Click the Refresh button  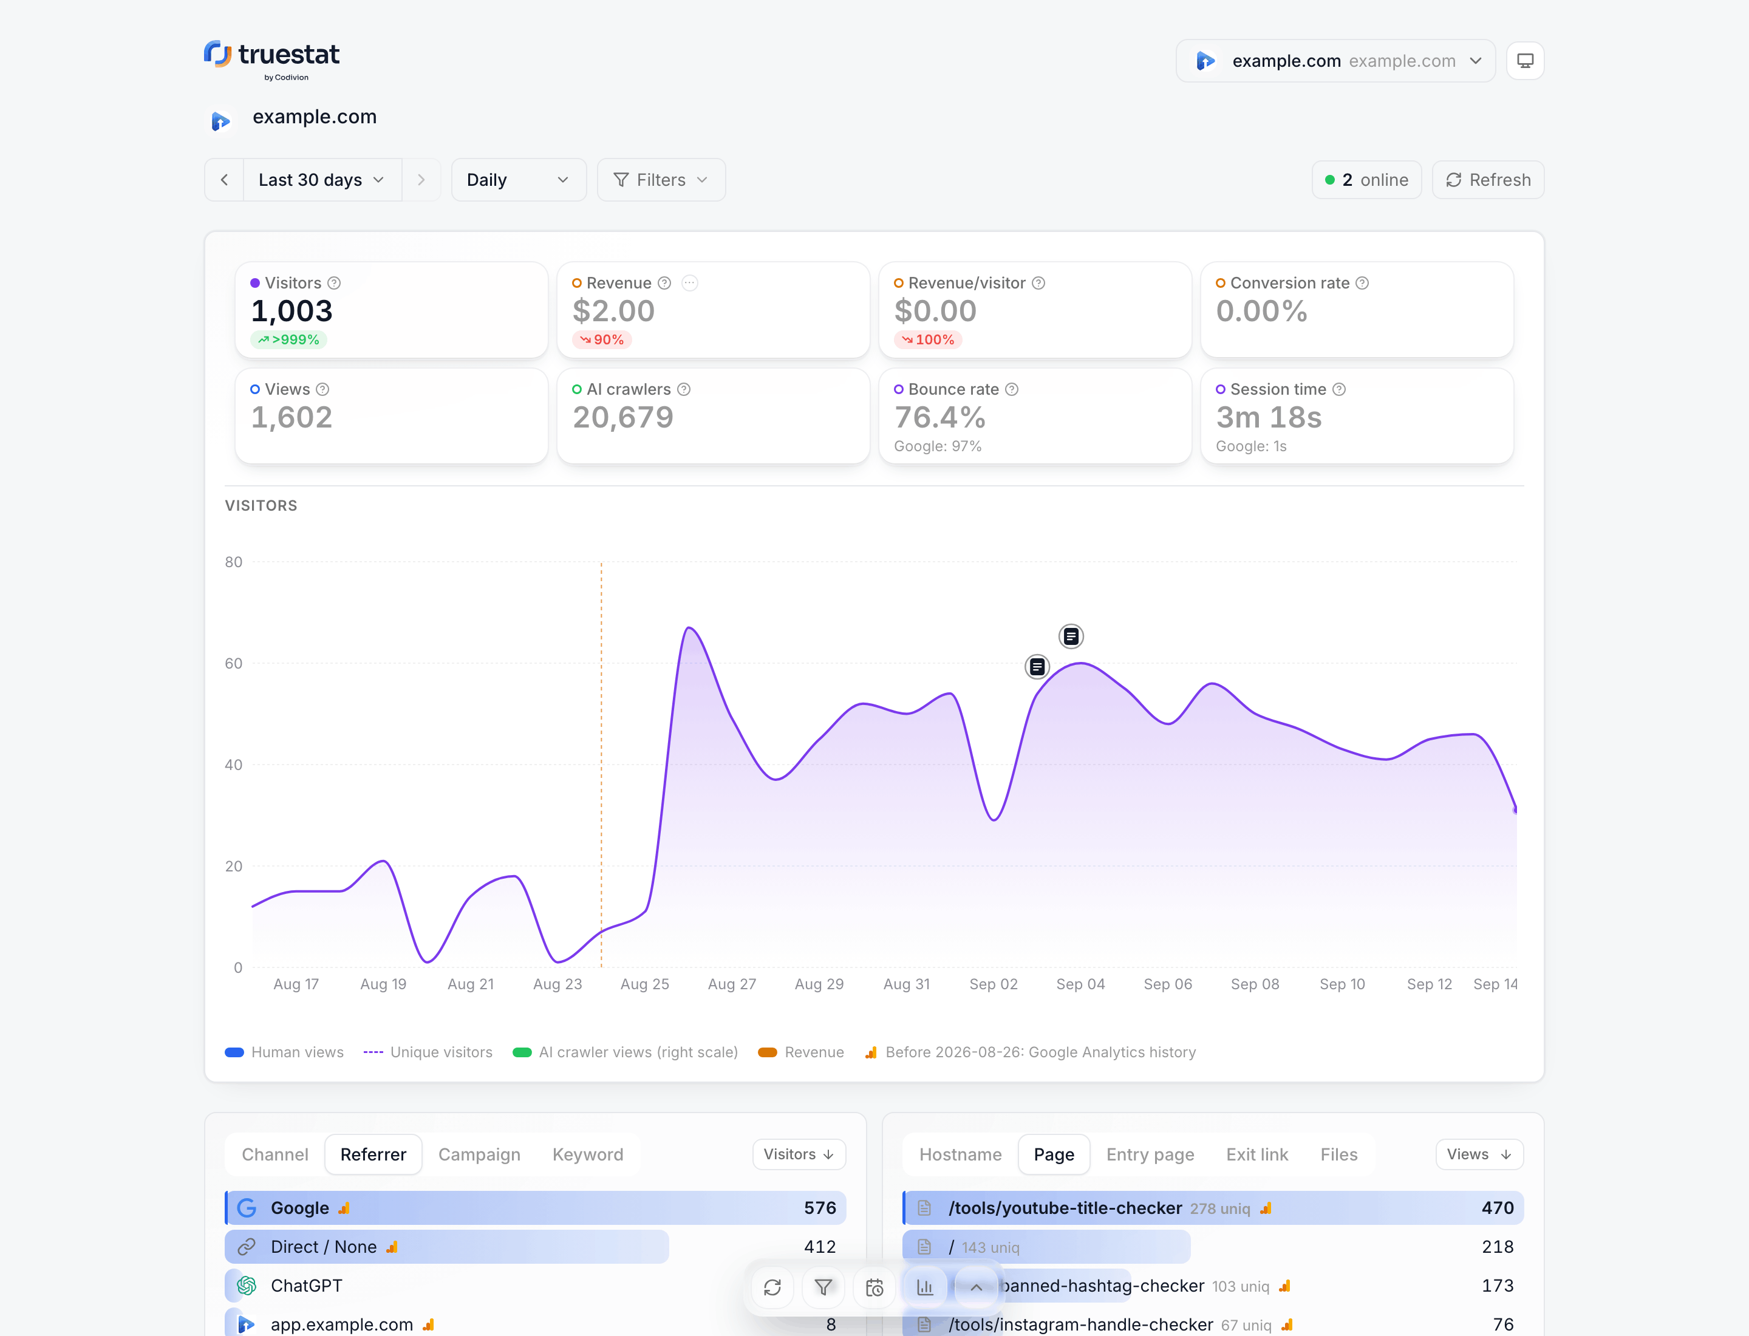click(1488, 180)
